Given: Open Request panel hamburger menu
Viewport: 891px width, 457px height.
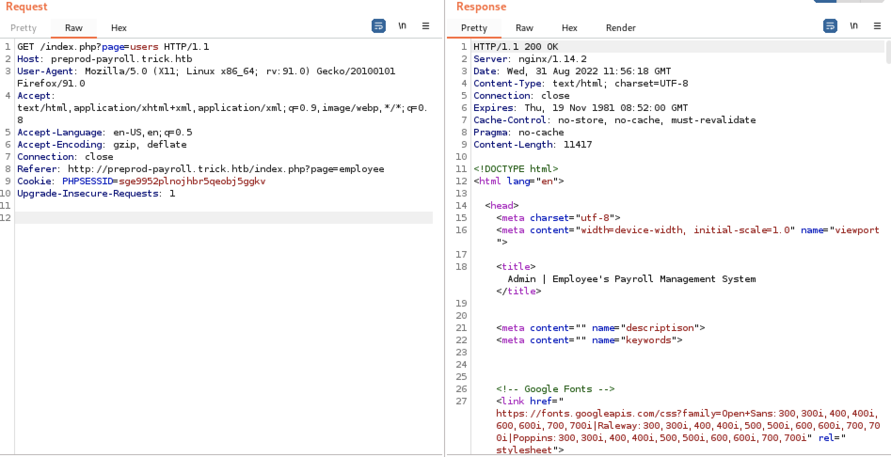Looking at the screenshot, I should (426, 26).
